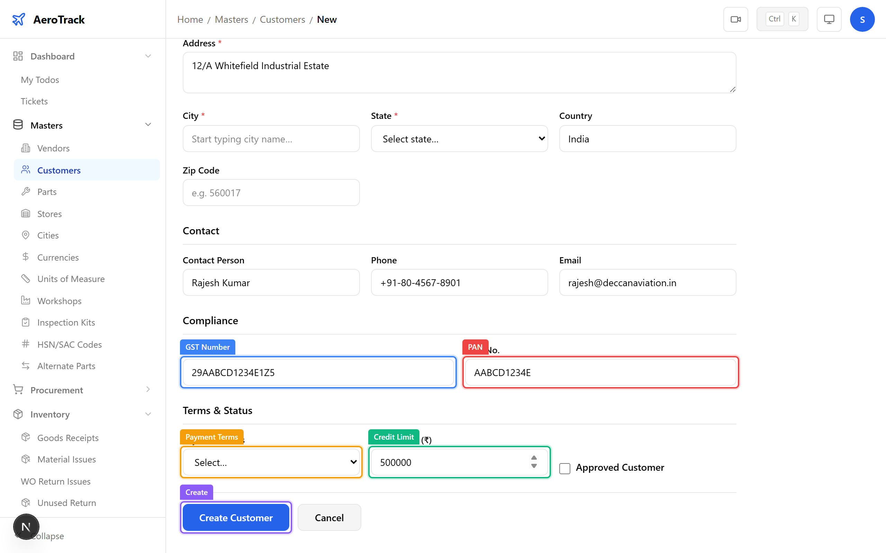Select the Parts master icon
The image size is (886, 553).
[x=26, y=191]
